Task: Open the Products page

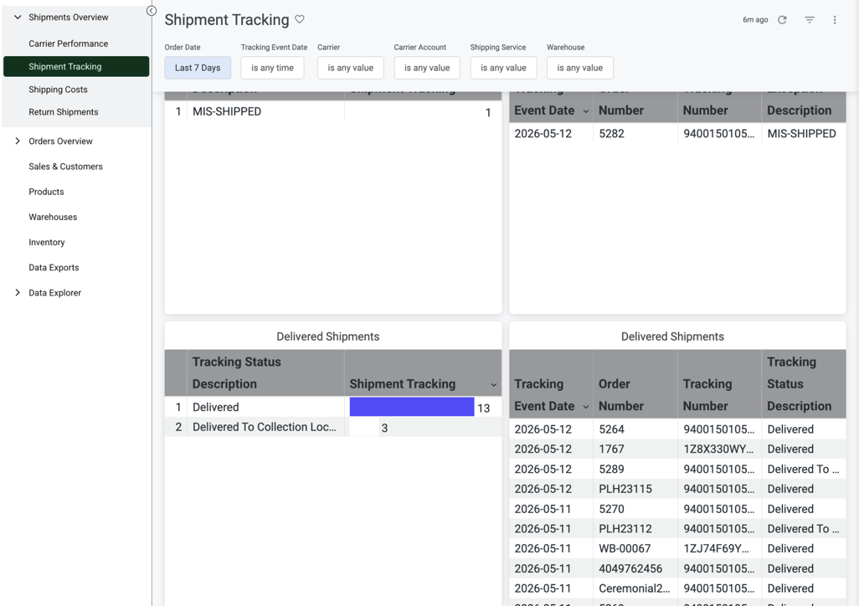Action: point(47,192)
